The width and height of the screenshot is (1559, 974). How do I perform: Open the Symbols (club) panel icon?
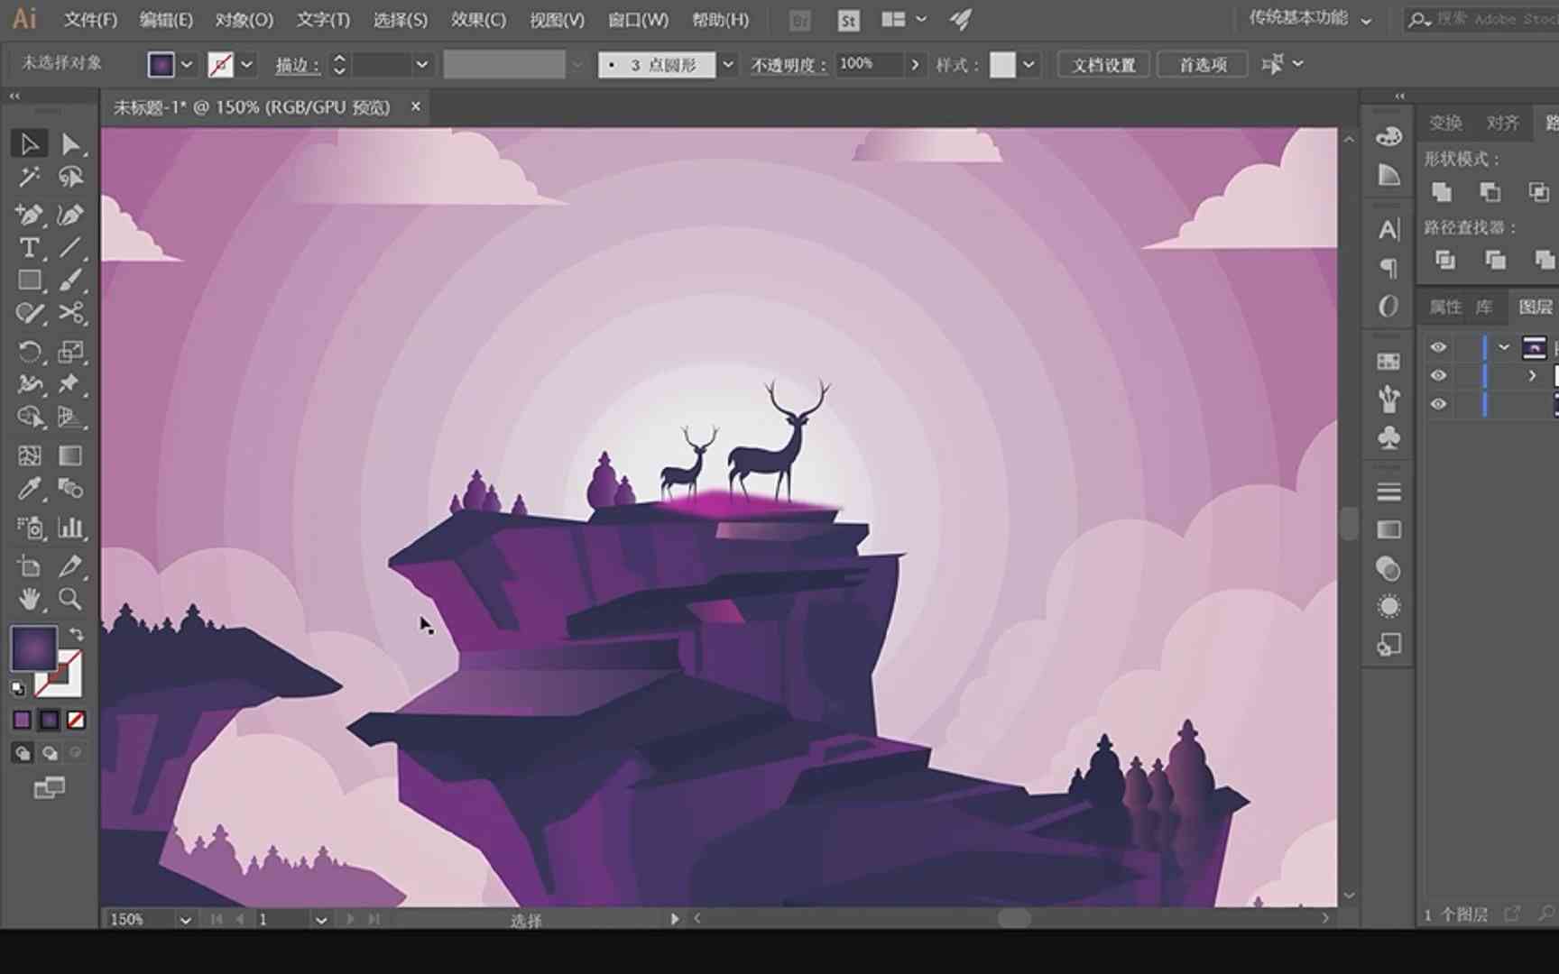pyautogui.click(x=1388, y=437)
